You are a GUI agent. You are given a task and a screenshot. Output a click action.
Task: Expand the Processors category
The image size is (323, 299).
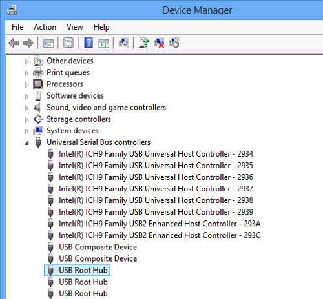coord(26,85)
